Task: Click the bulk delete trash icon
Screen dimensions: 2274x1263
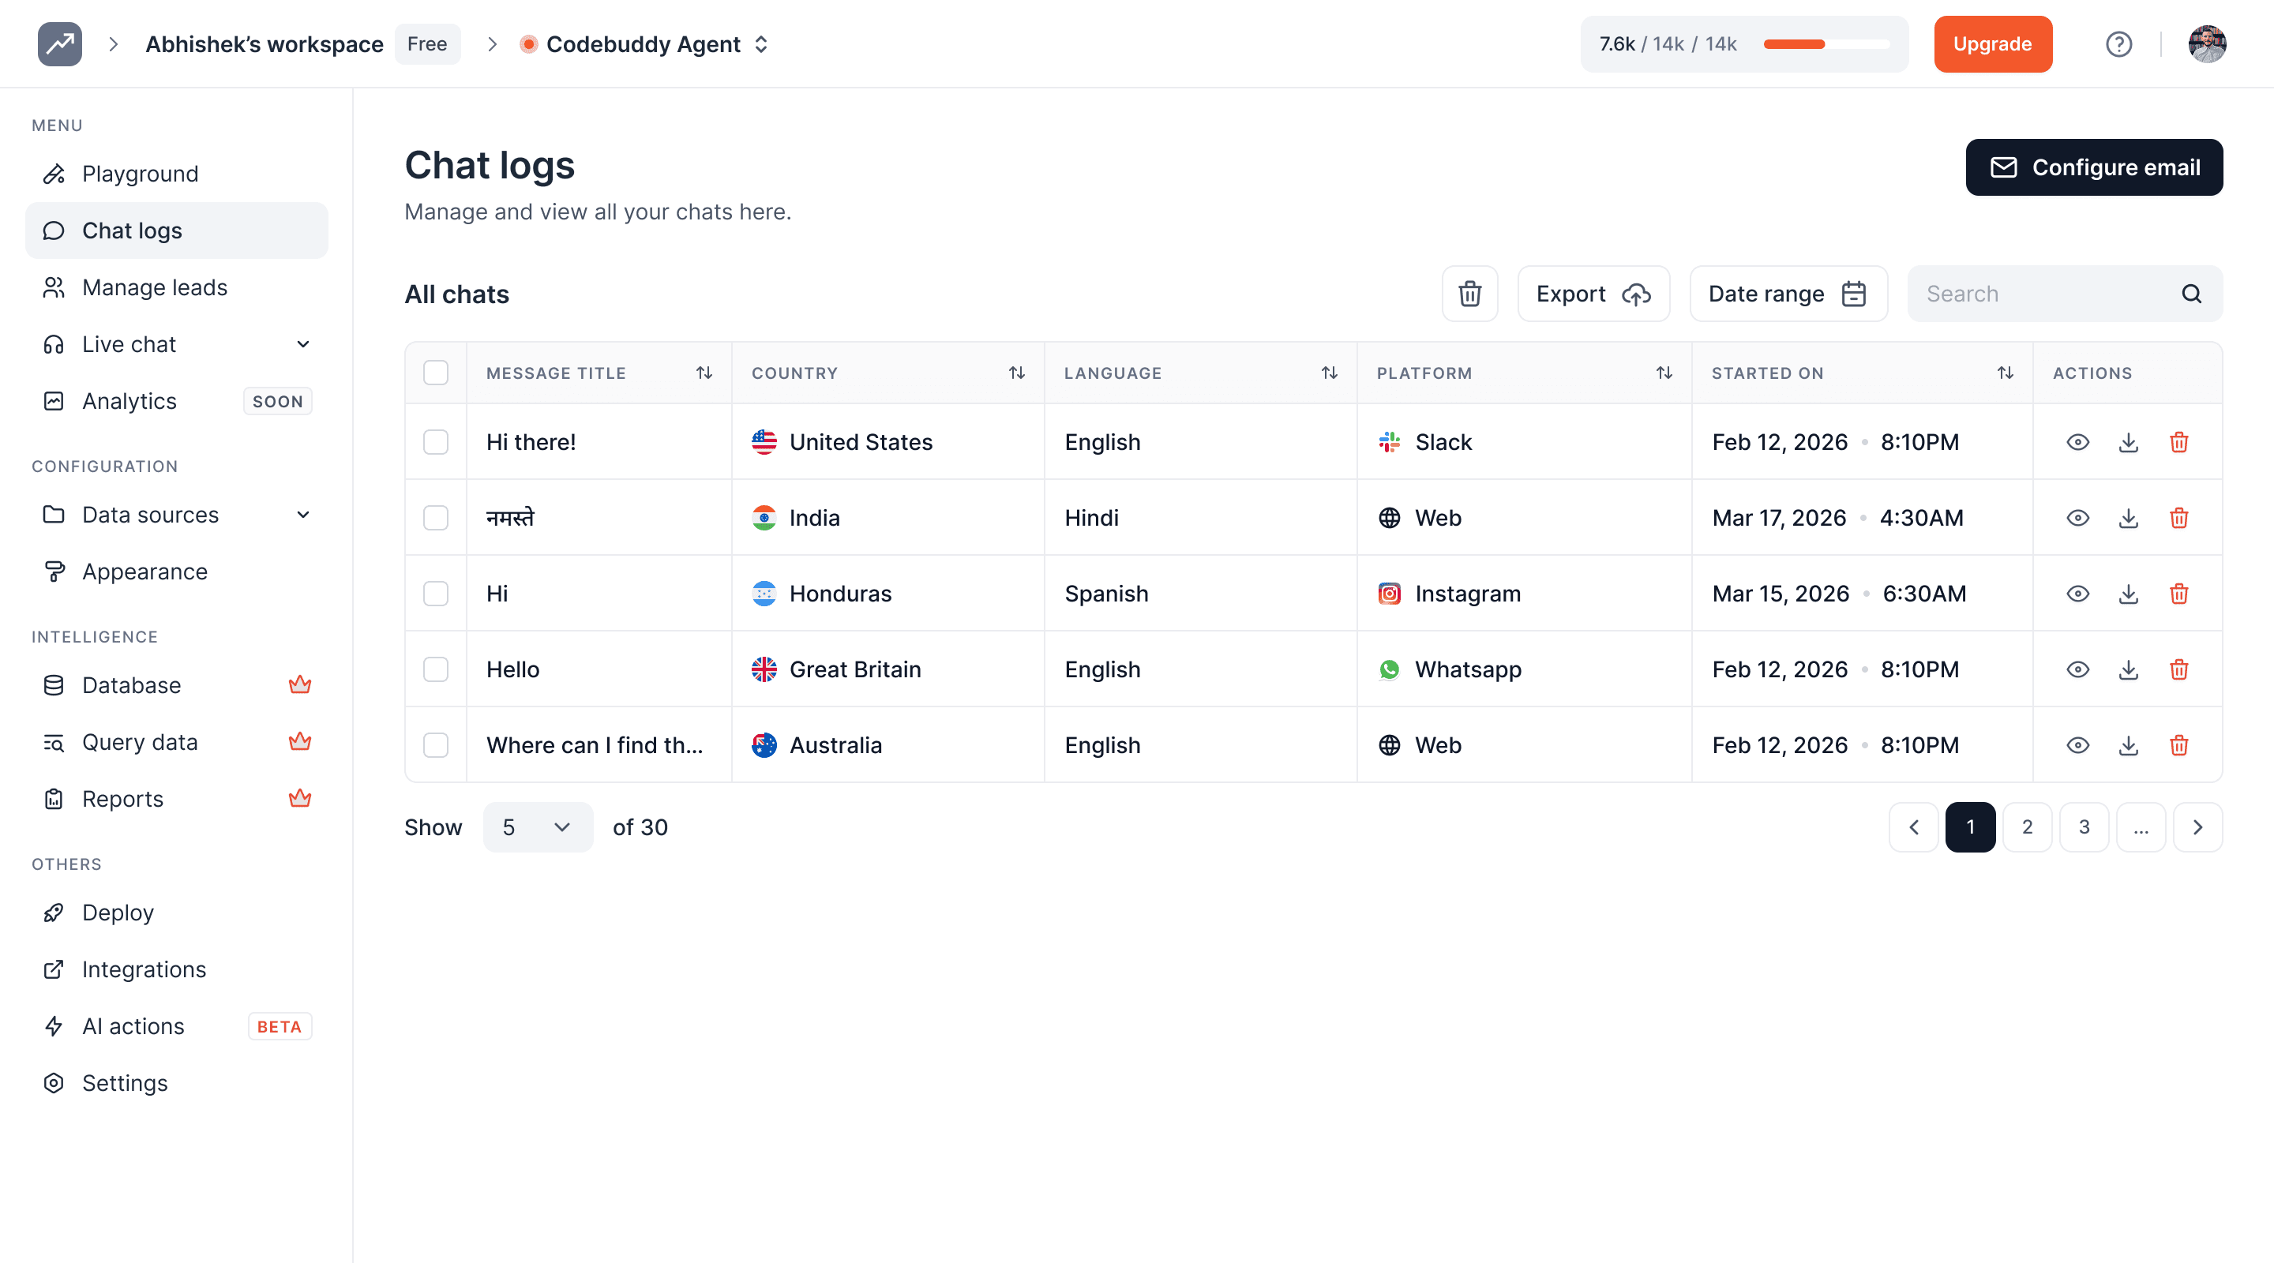Action: pyautogui.click(x=1469, y=294)
